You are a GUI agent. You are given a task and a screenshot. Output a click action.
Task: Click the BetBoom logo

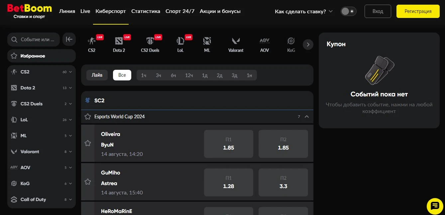coord(30,11)
